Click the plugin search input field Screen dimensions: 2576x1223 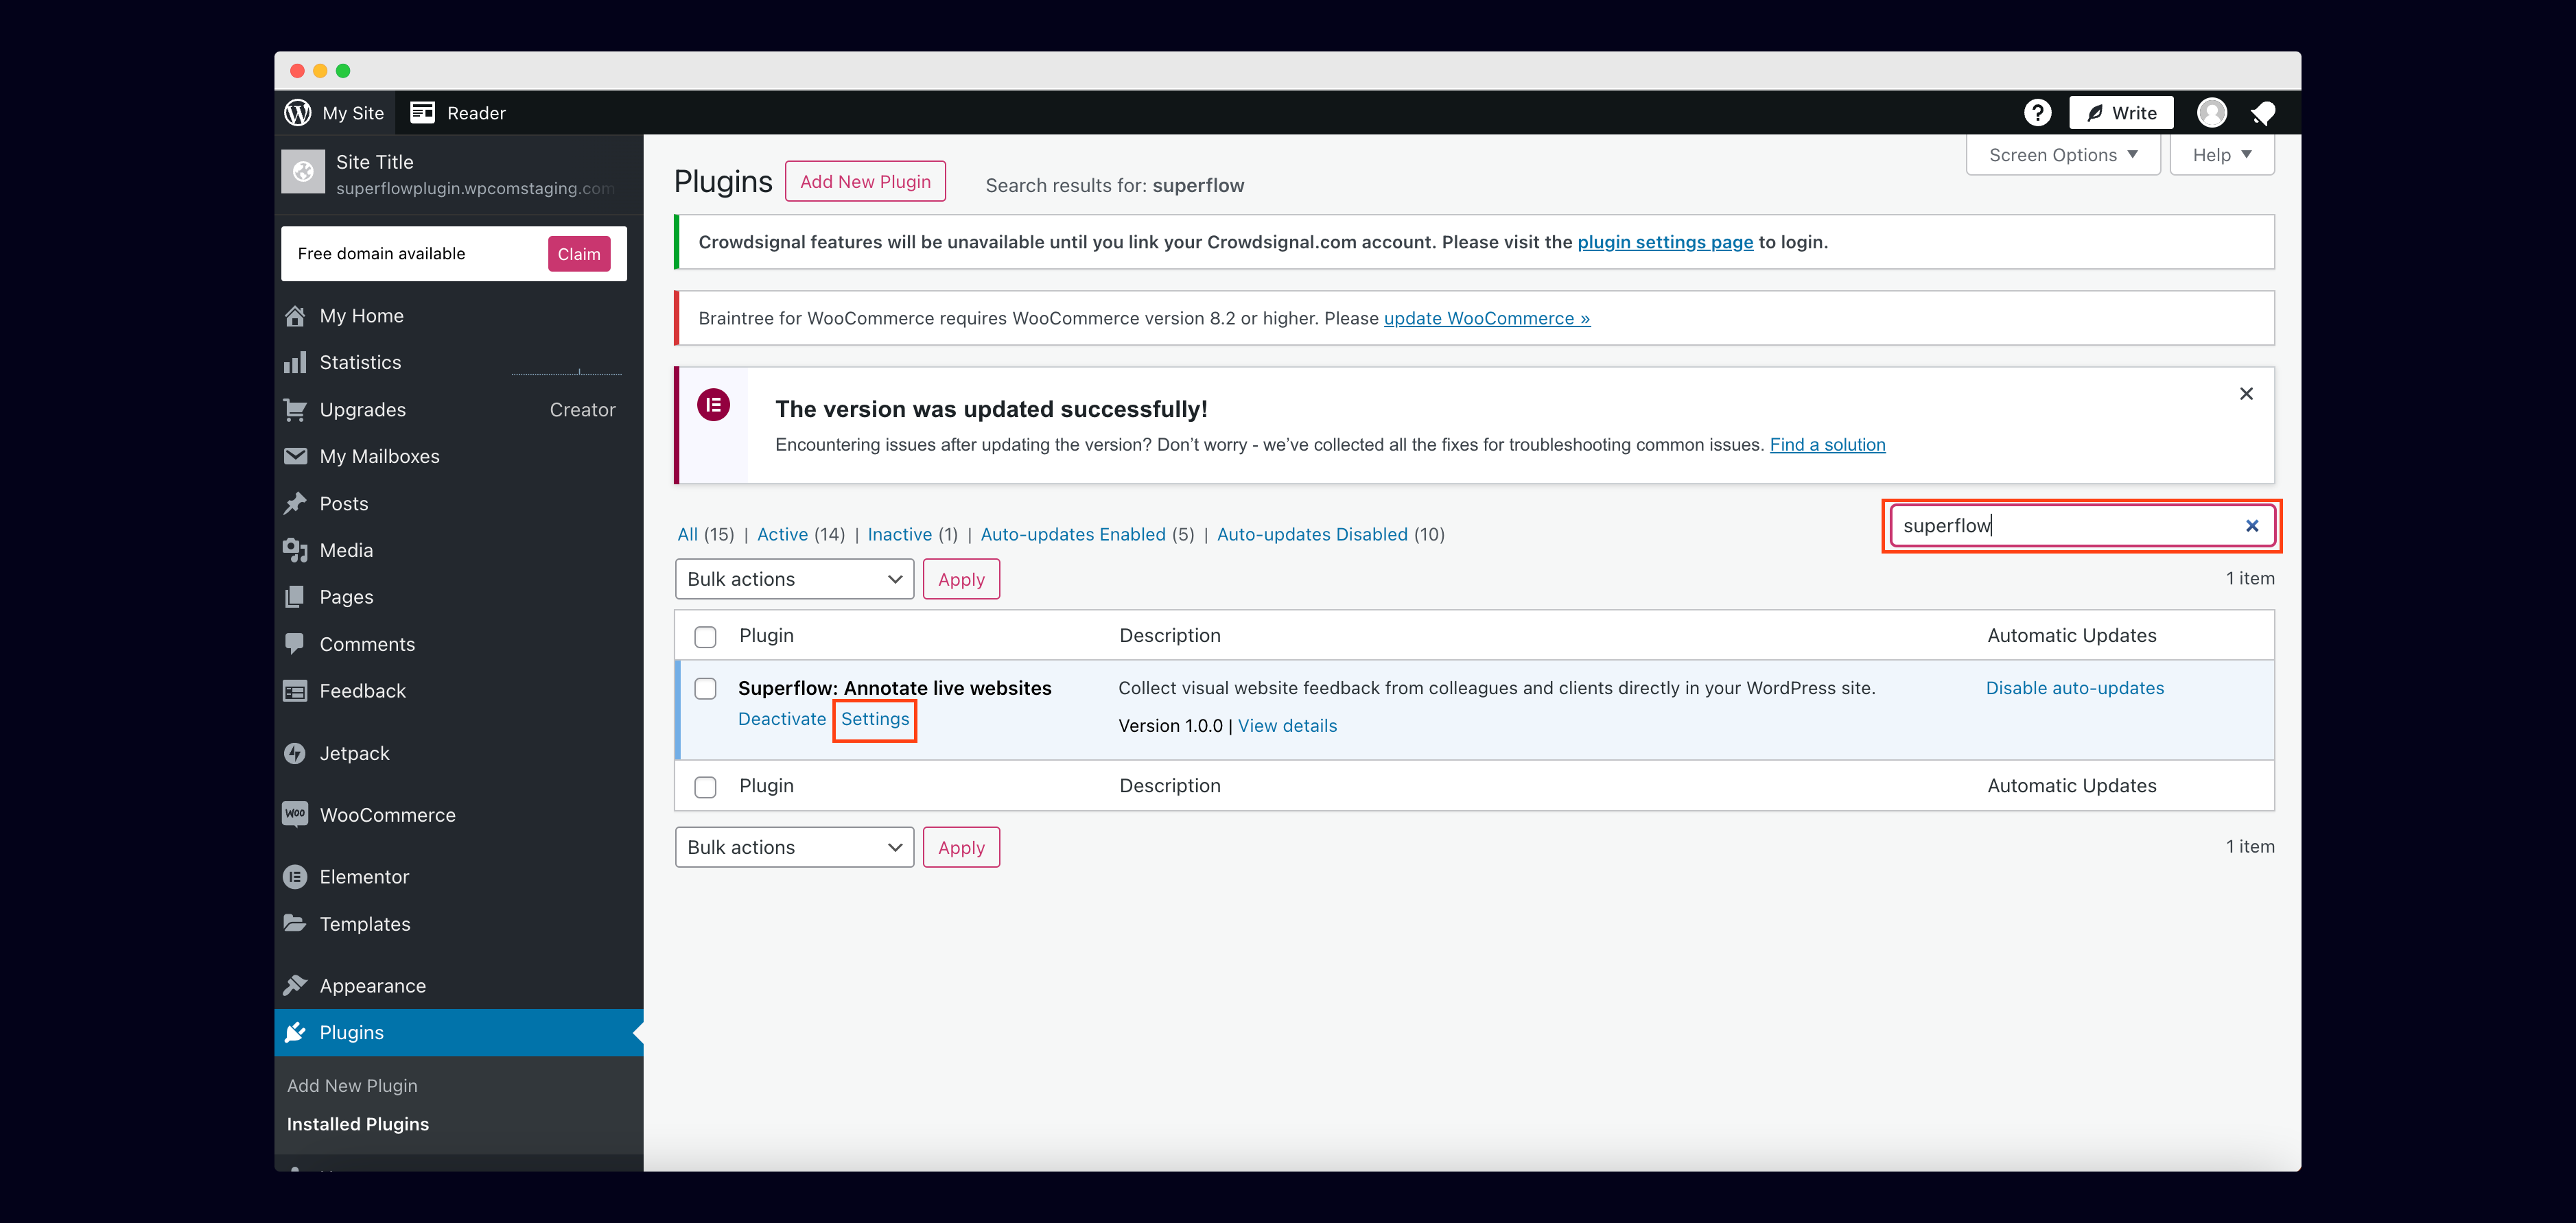pyautogui.click(x=2060, y=526)
